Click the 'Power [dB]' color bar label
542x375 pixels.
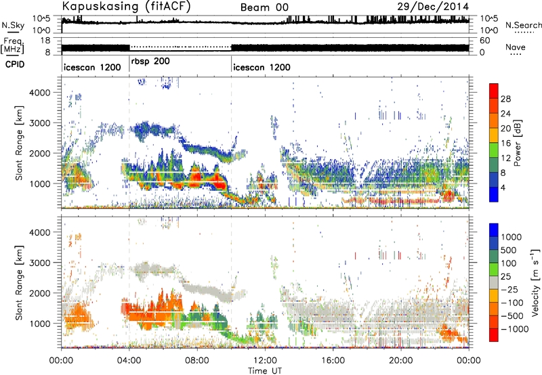(517, 143)
